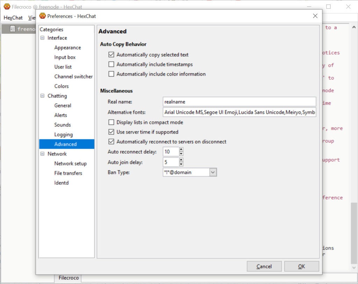Select the Advanced category item
The height and width of the screenshot is (284, 358).
[67, 144]
